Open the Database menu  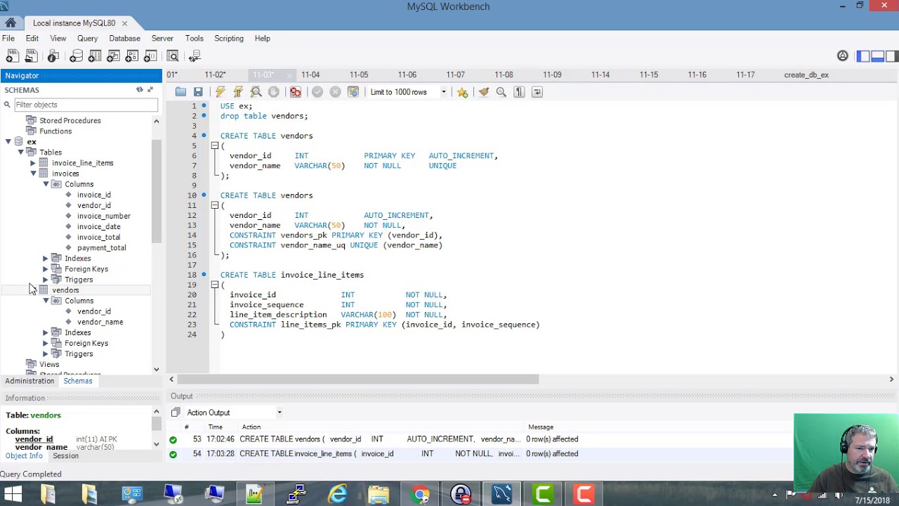click(124, 38)
